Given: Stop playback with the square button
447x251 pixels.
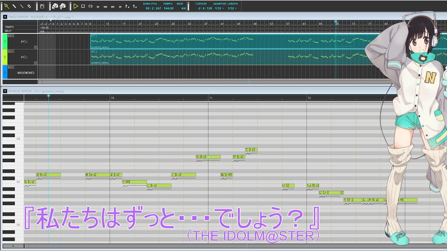Looking at the screenshot, I should pyautogui.click(x=83, y=6).
